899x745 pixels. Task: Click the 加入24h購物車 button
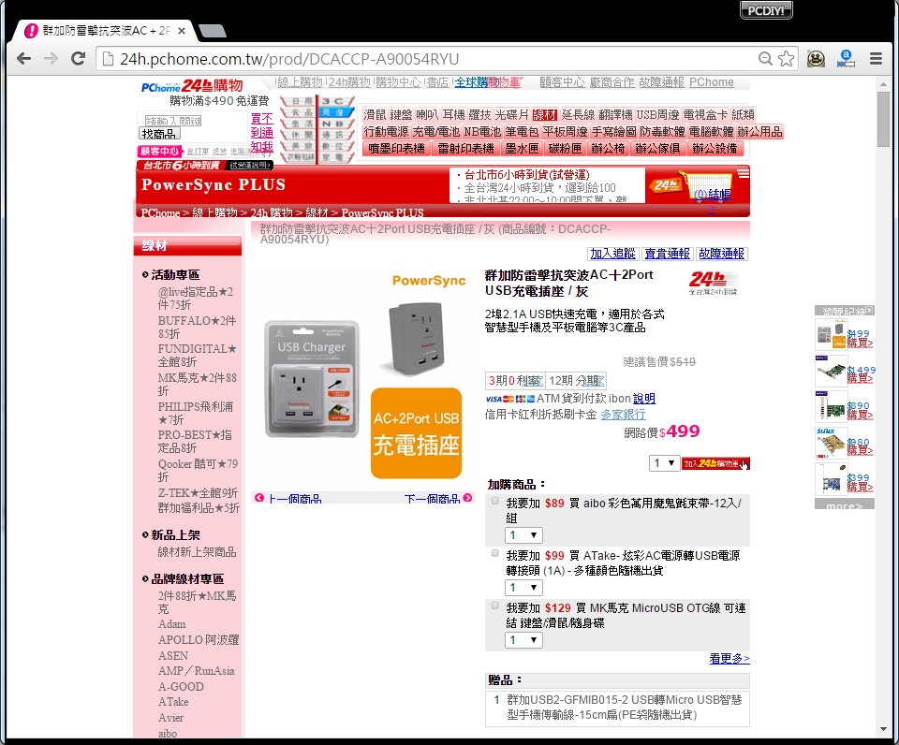(x=715, y=463)
